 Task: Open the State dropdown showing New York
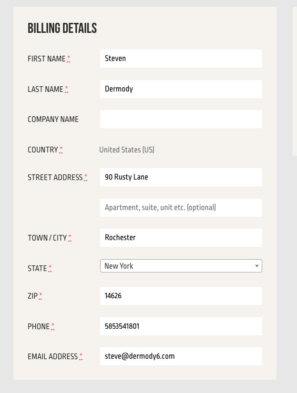pyautogui.click(x=181, y=266)
